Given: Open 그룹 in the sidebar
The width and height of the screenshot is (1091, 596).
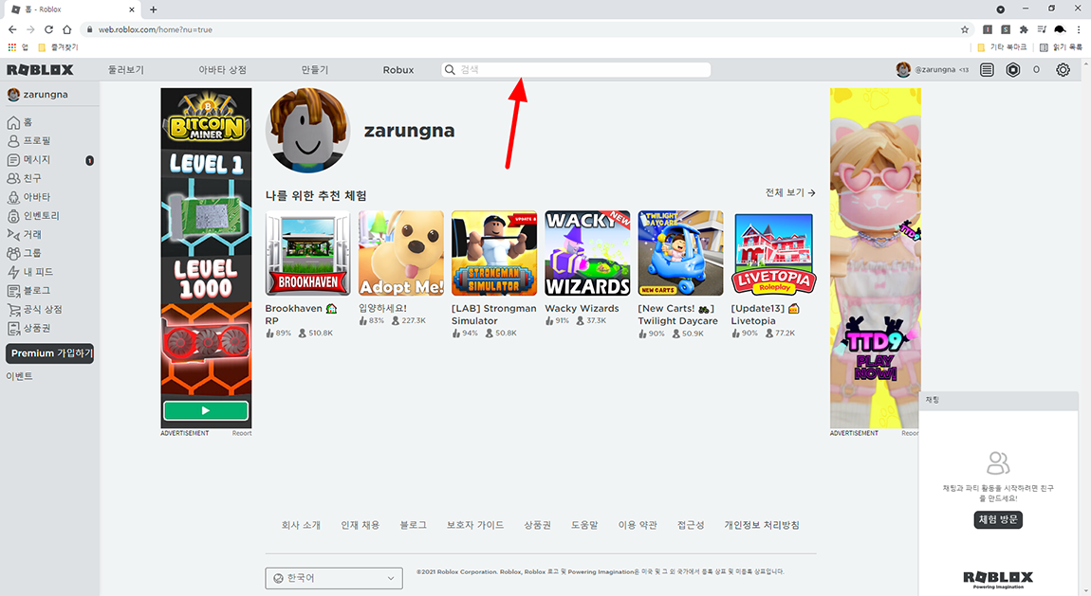Looking at the screenshot, I should [x=25, y=254].
